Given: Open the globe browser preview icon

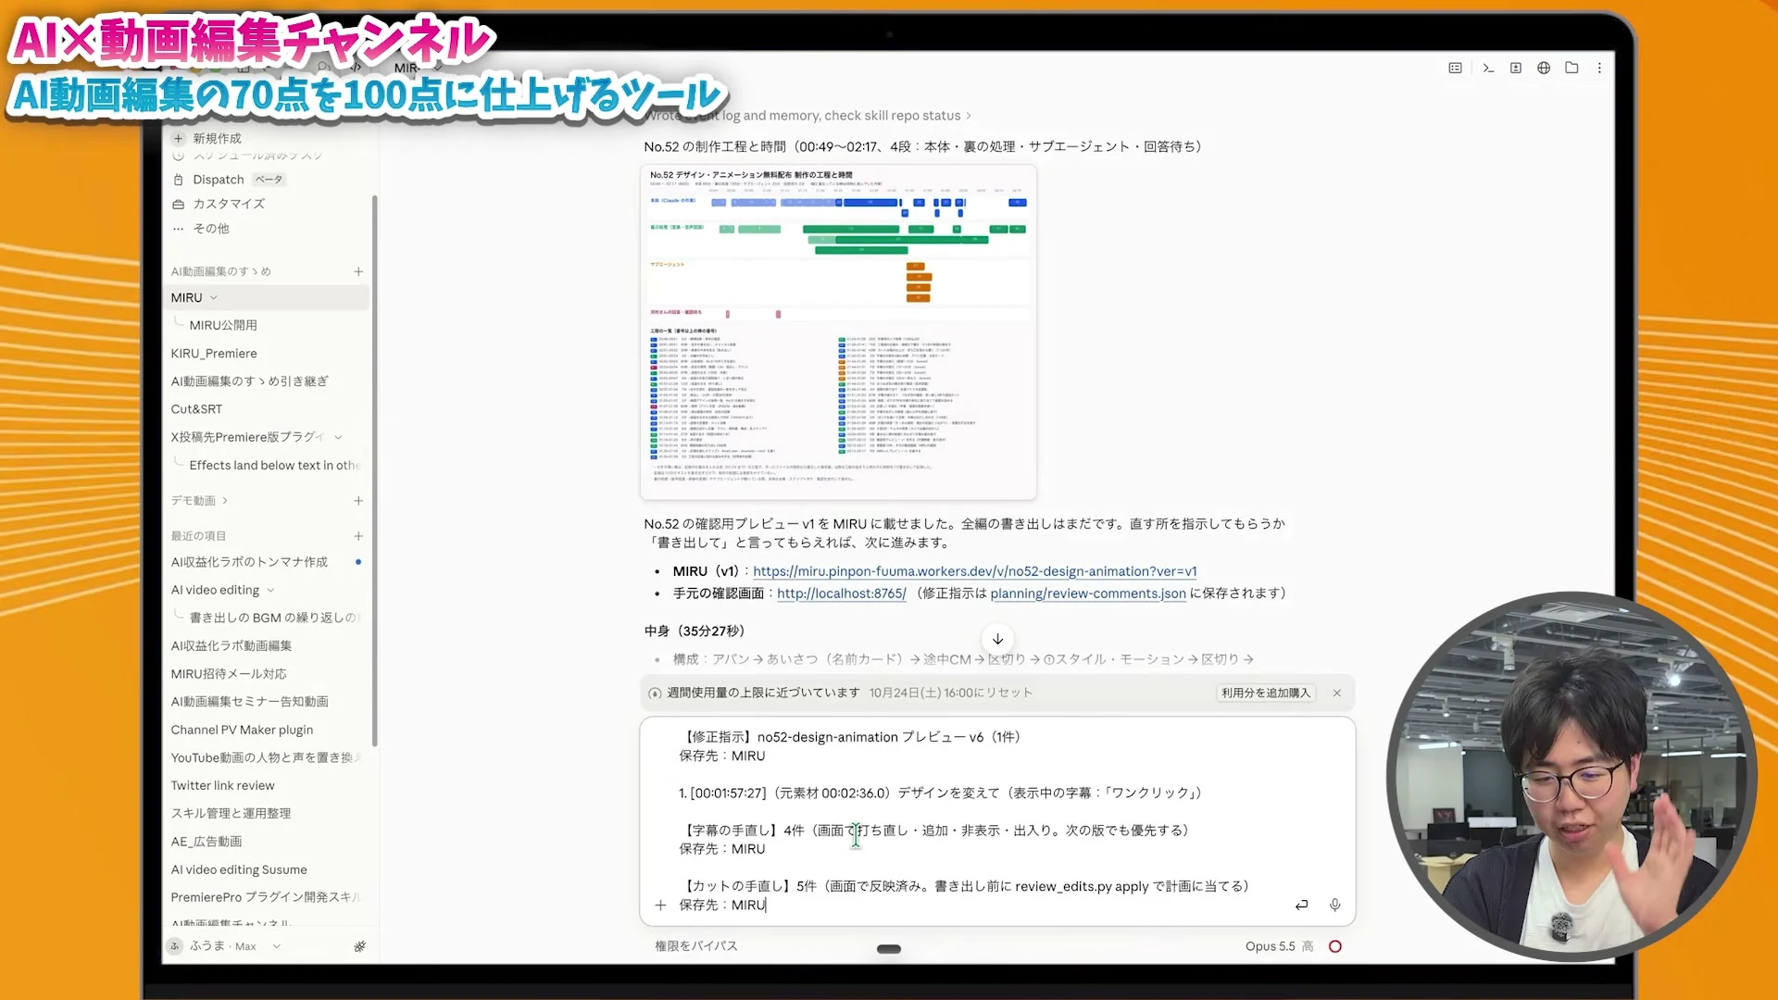Looking at the screenshot, I should point(1544,68).
